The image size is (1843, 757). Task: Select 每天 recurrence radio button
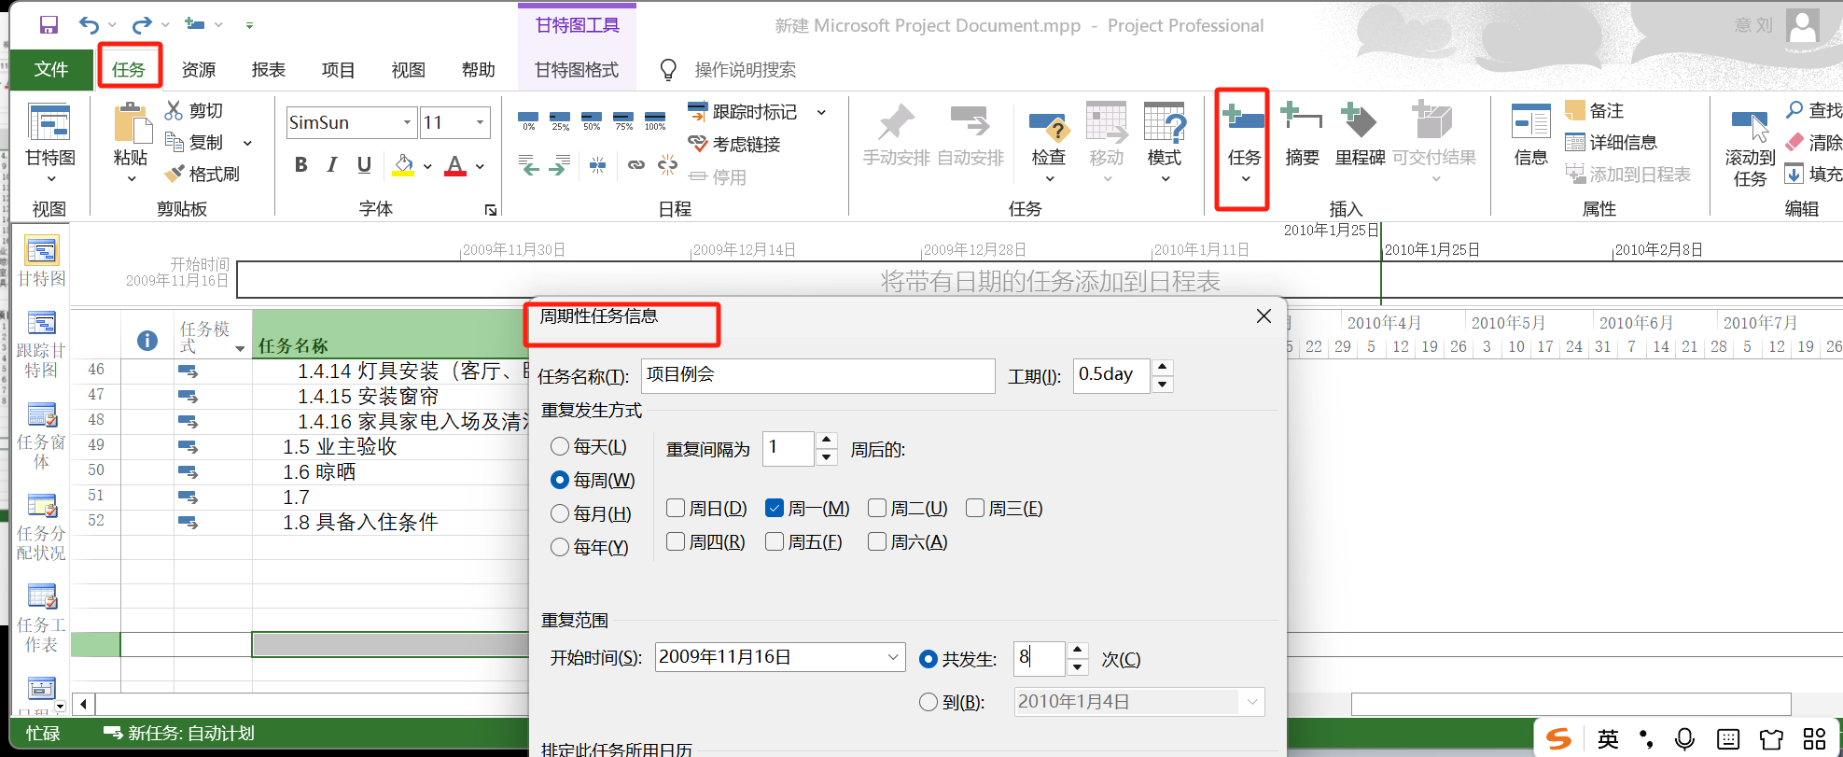click(560, 447)
